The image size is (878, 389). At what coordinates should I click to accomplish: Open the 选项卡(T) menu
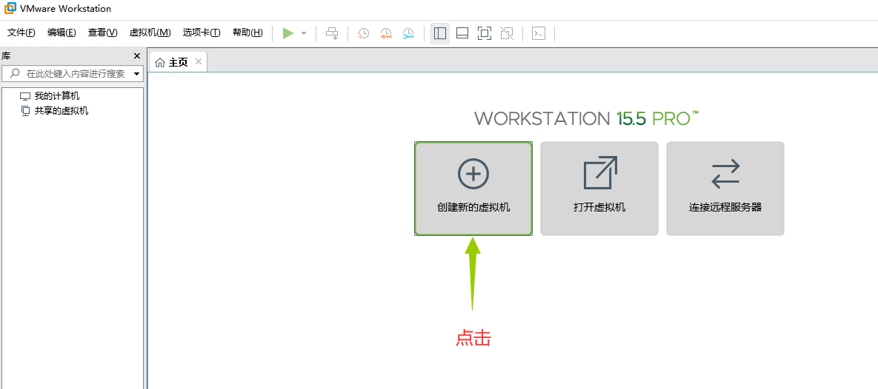202,33
